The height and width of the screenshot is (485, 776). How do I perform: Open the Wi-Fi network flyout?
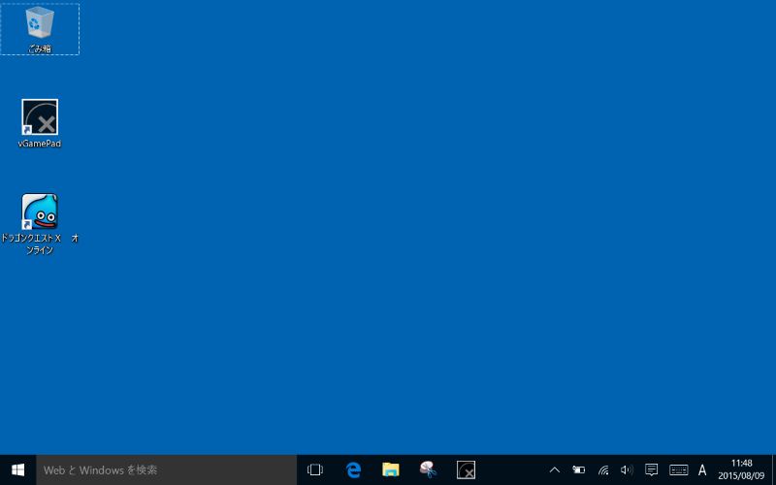(x=602, y=469)
